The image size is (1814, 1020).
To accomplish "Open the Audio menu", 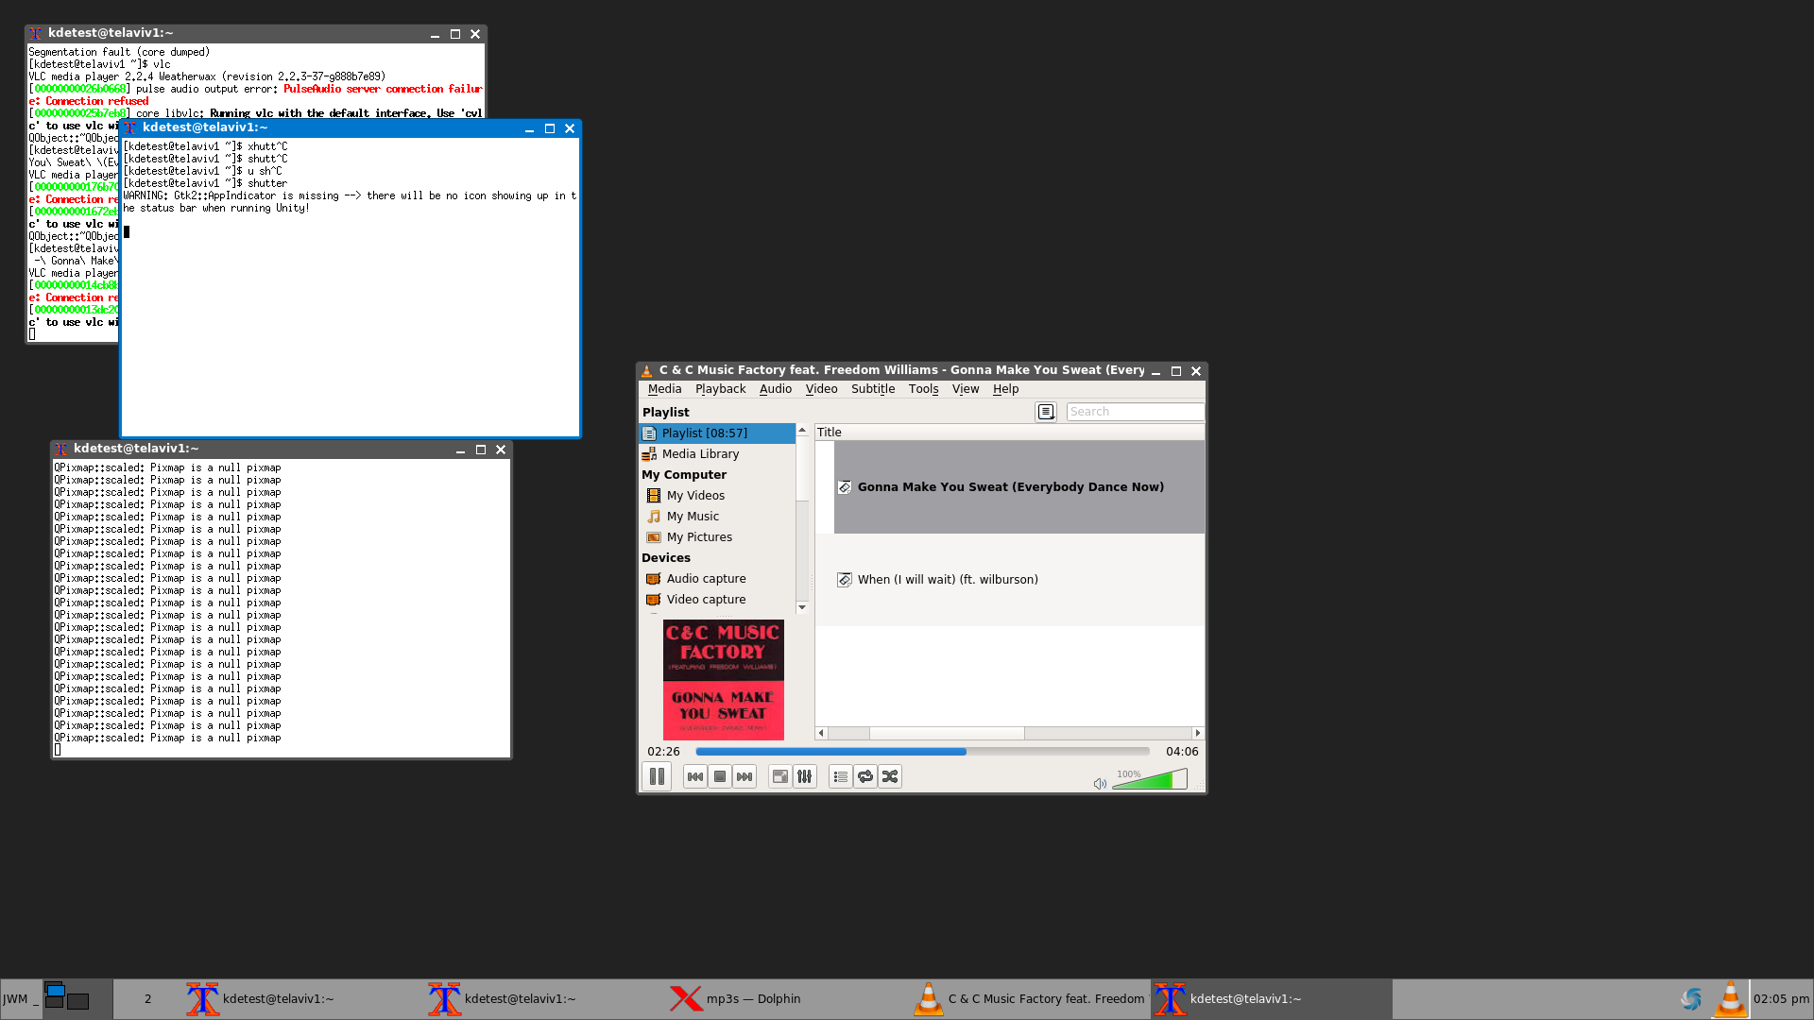I will click(x=776, y=389).
